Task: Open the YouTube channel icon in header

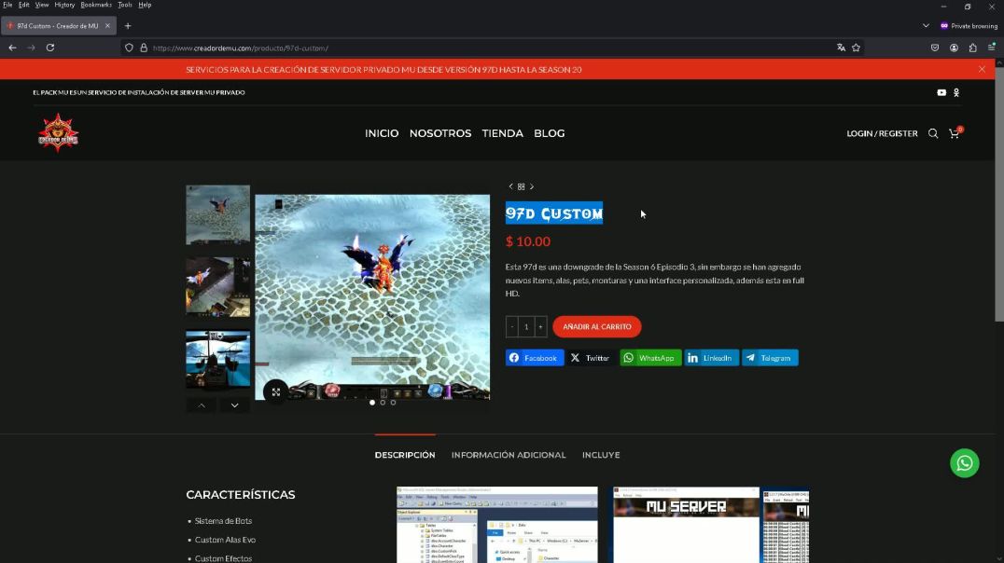Action: [941, 93]
